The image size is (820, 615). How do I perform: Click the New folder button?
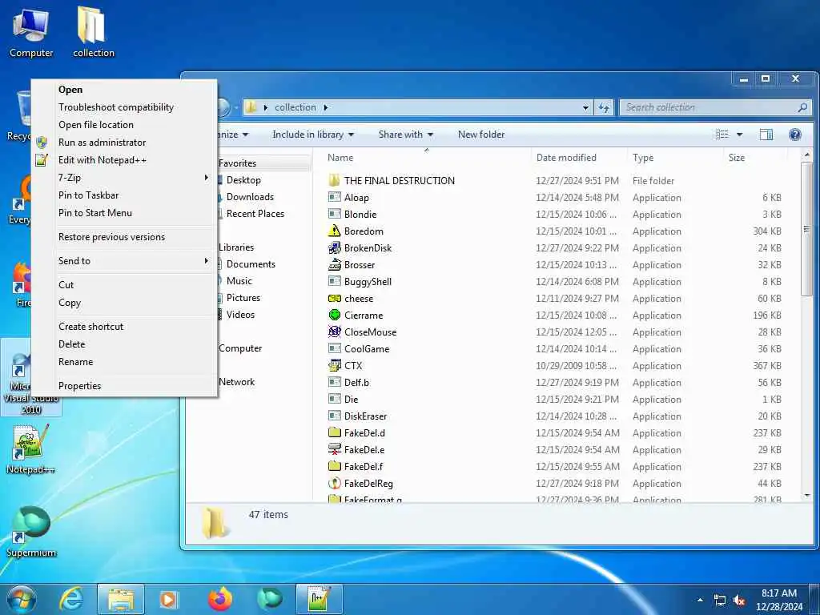pyautogui.click(x=481, y=135)
